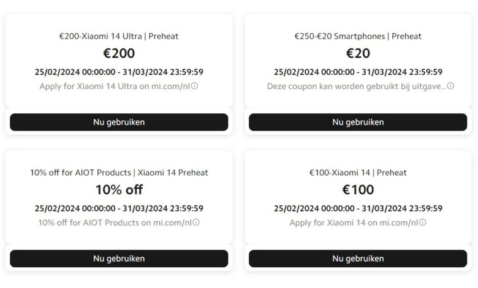Image resolution: width=478 pixels, height=288 pixels.
Task: Click '10% off for AIOT Products' coupon title
Action: [x=119, y=173]
